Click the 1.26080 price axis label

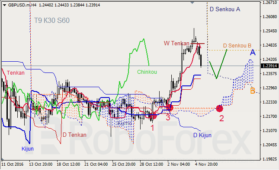coord(270,17)
